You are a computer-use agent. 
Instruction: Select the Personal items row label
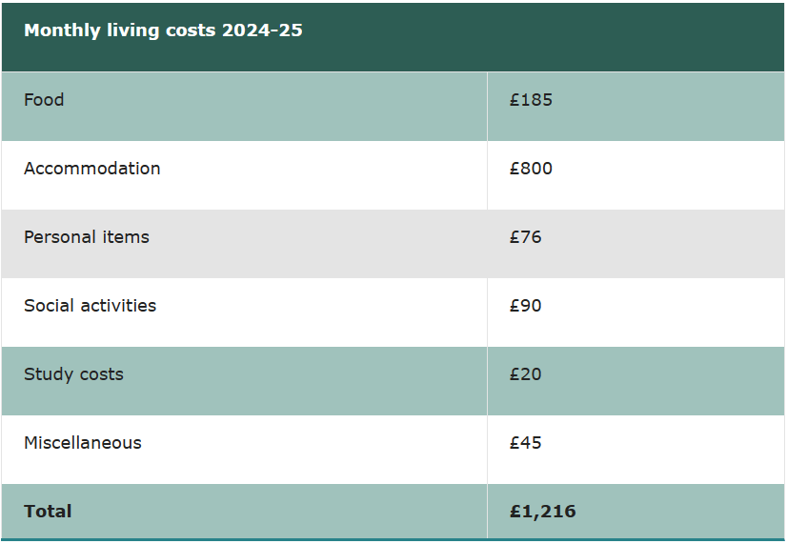tap(87, 237)
